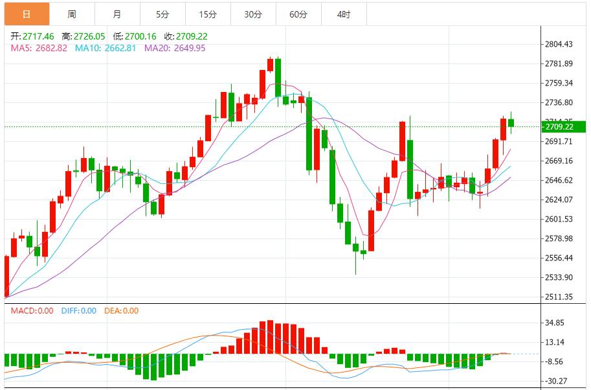Select the MA20 legend value
Screen dimensions: 591x390
[x=175, y=48]
